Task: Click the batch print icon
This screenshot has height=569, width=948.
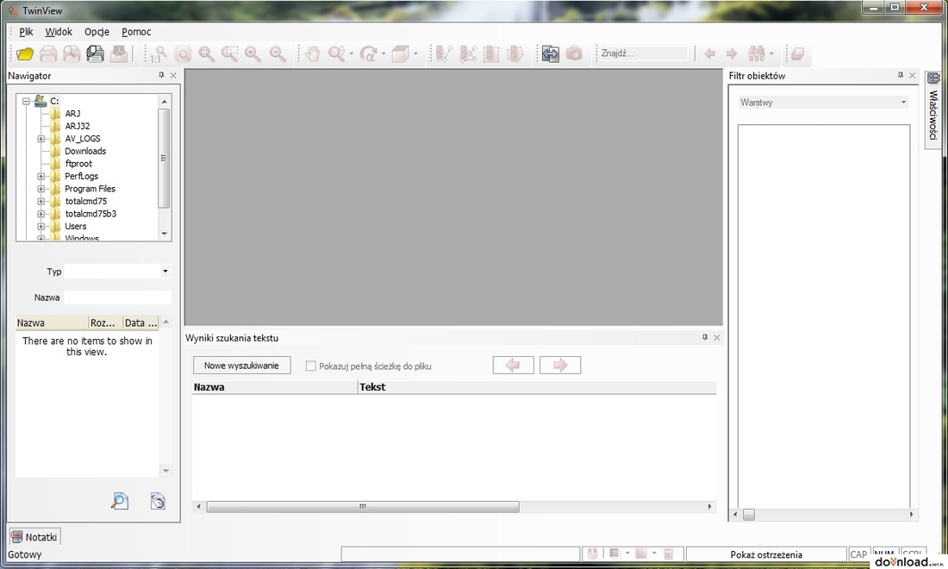Action: click(x=96, y=53)
